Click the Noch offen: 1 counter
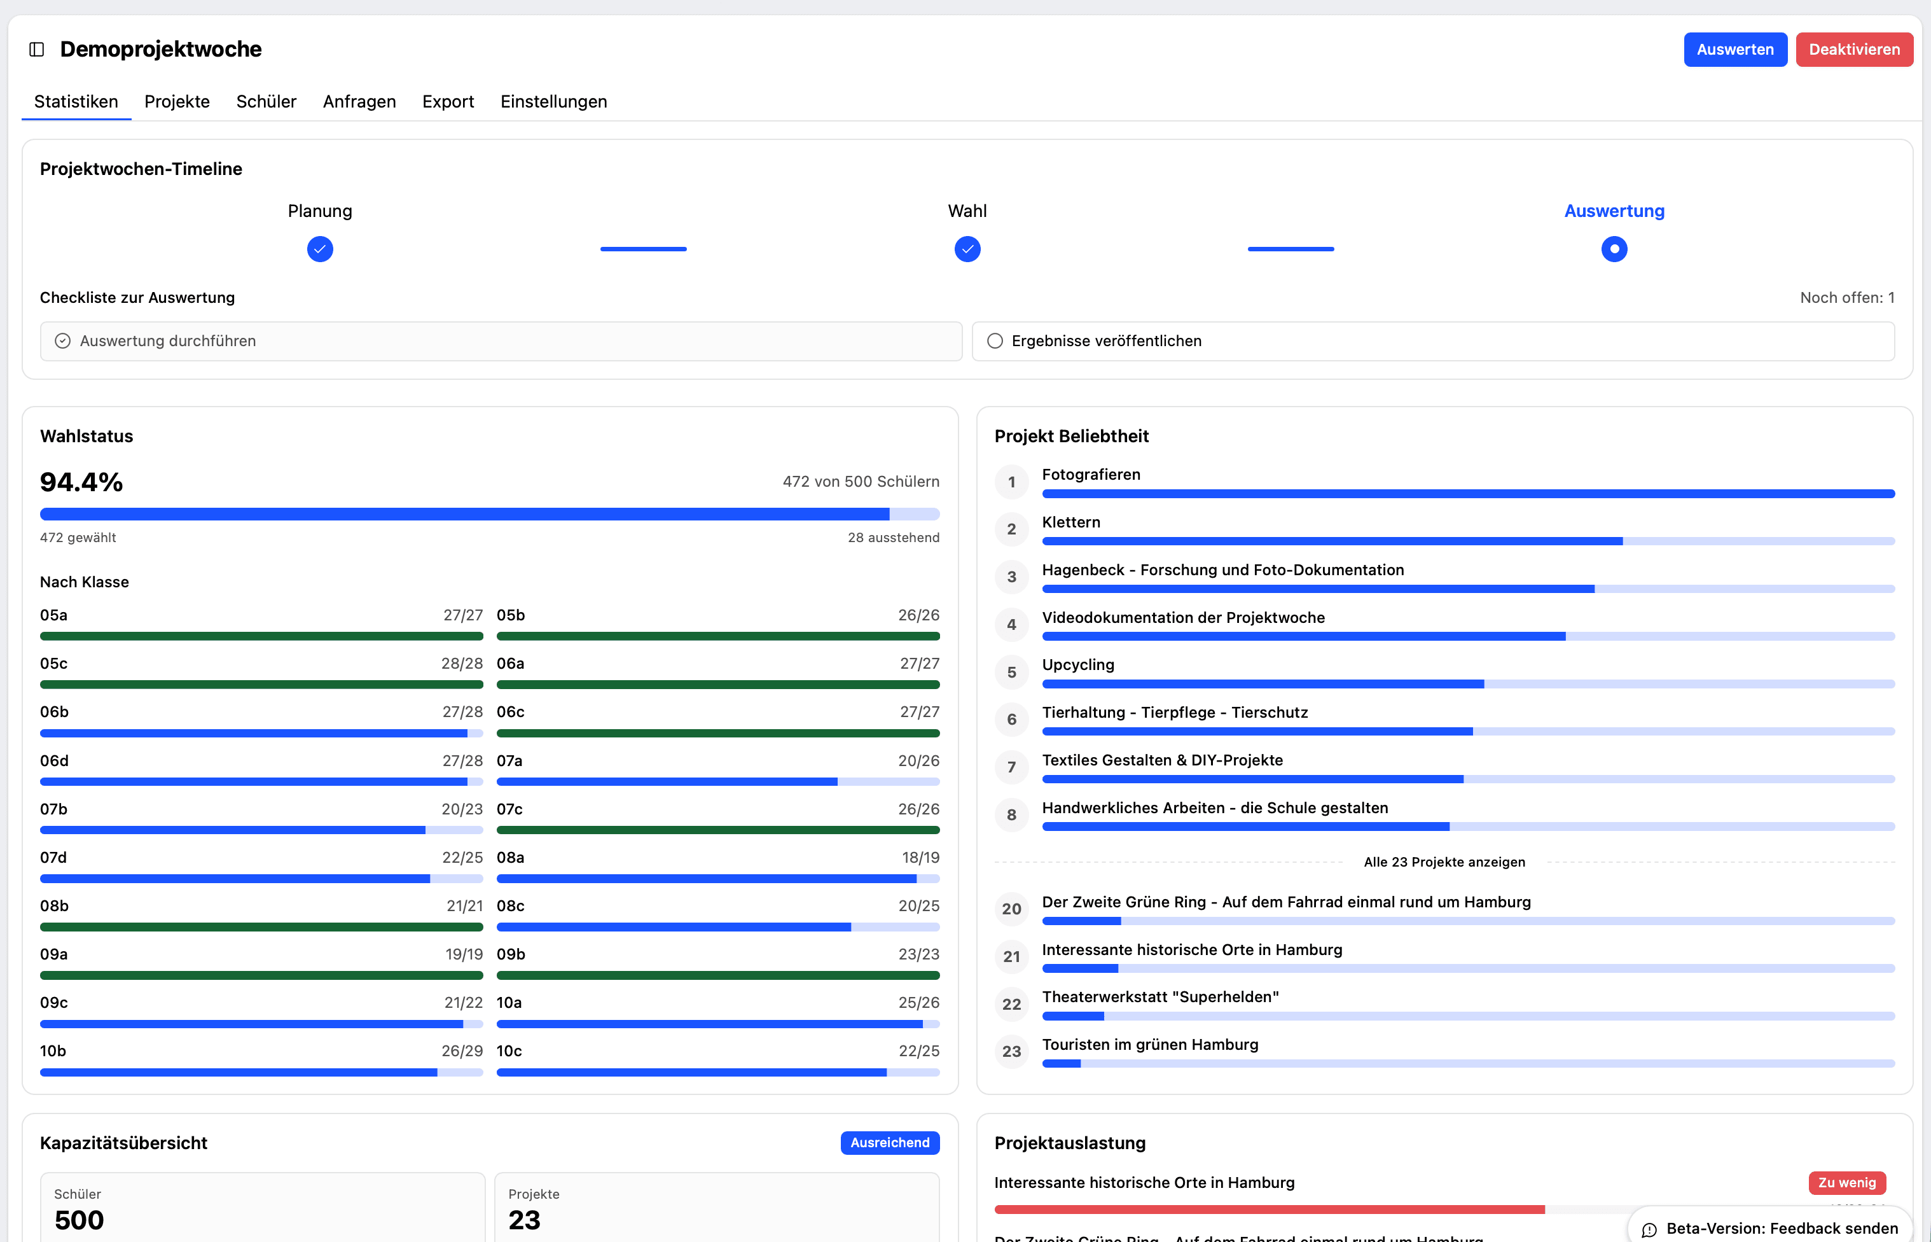The height and width of the screenshot is (1242, 1931). (x=1847, y=298)
